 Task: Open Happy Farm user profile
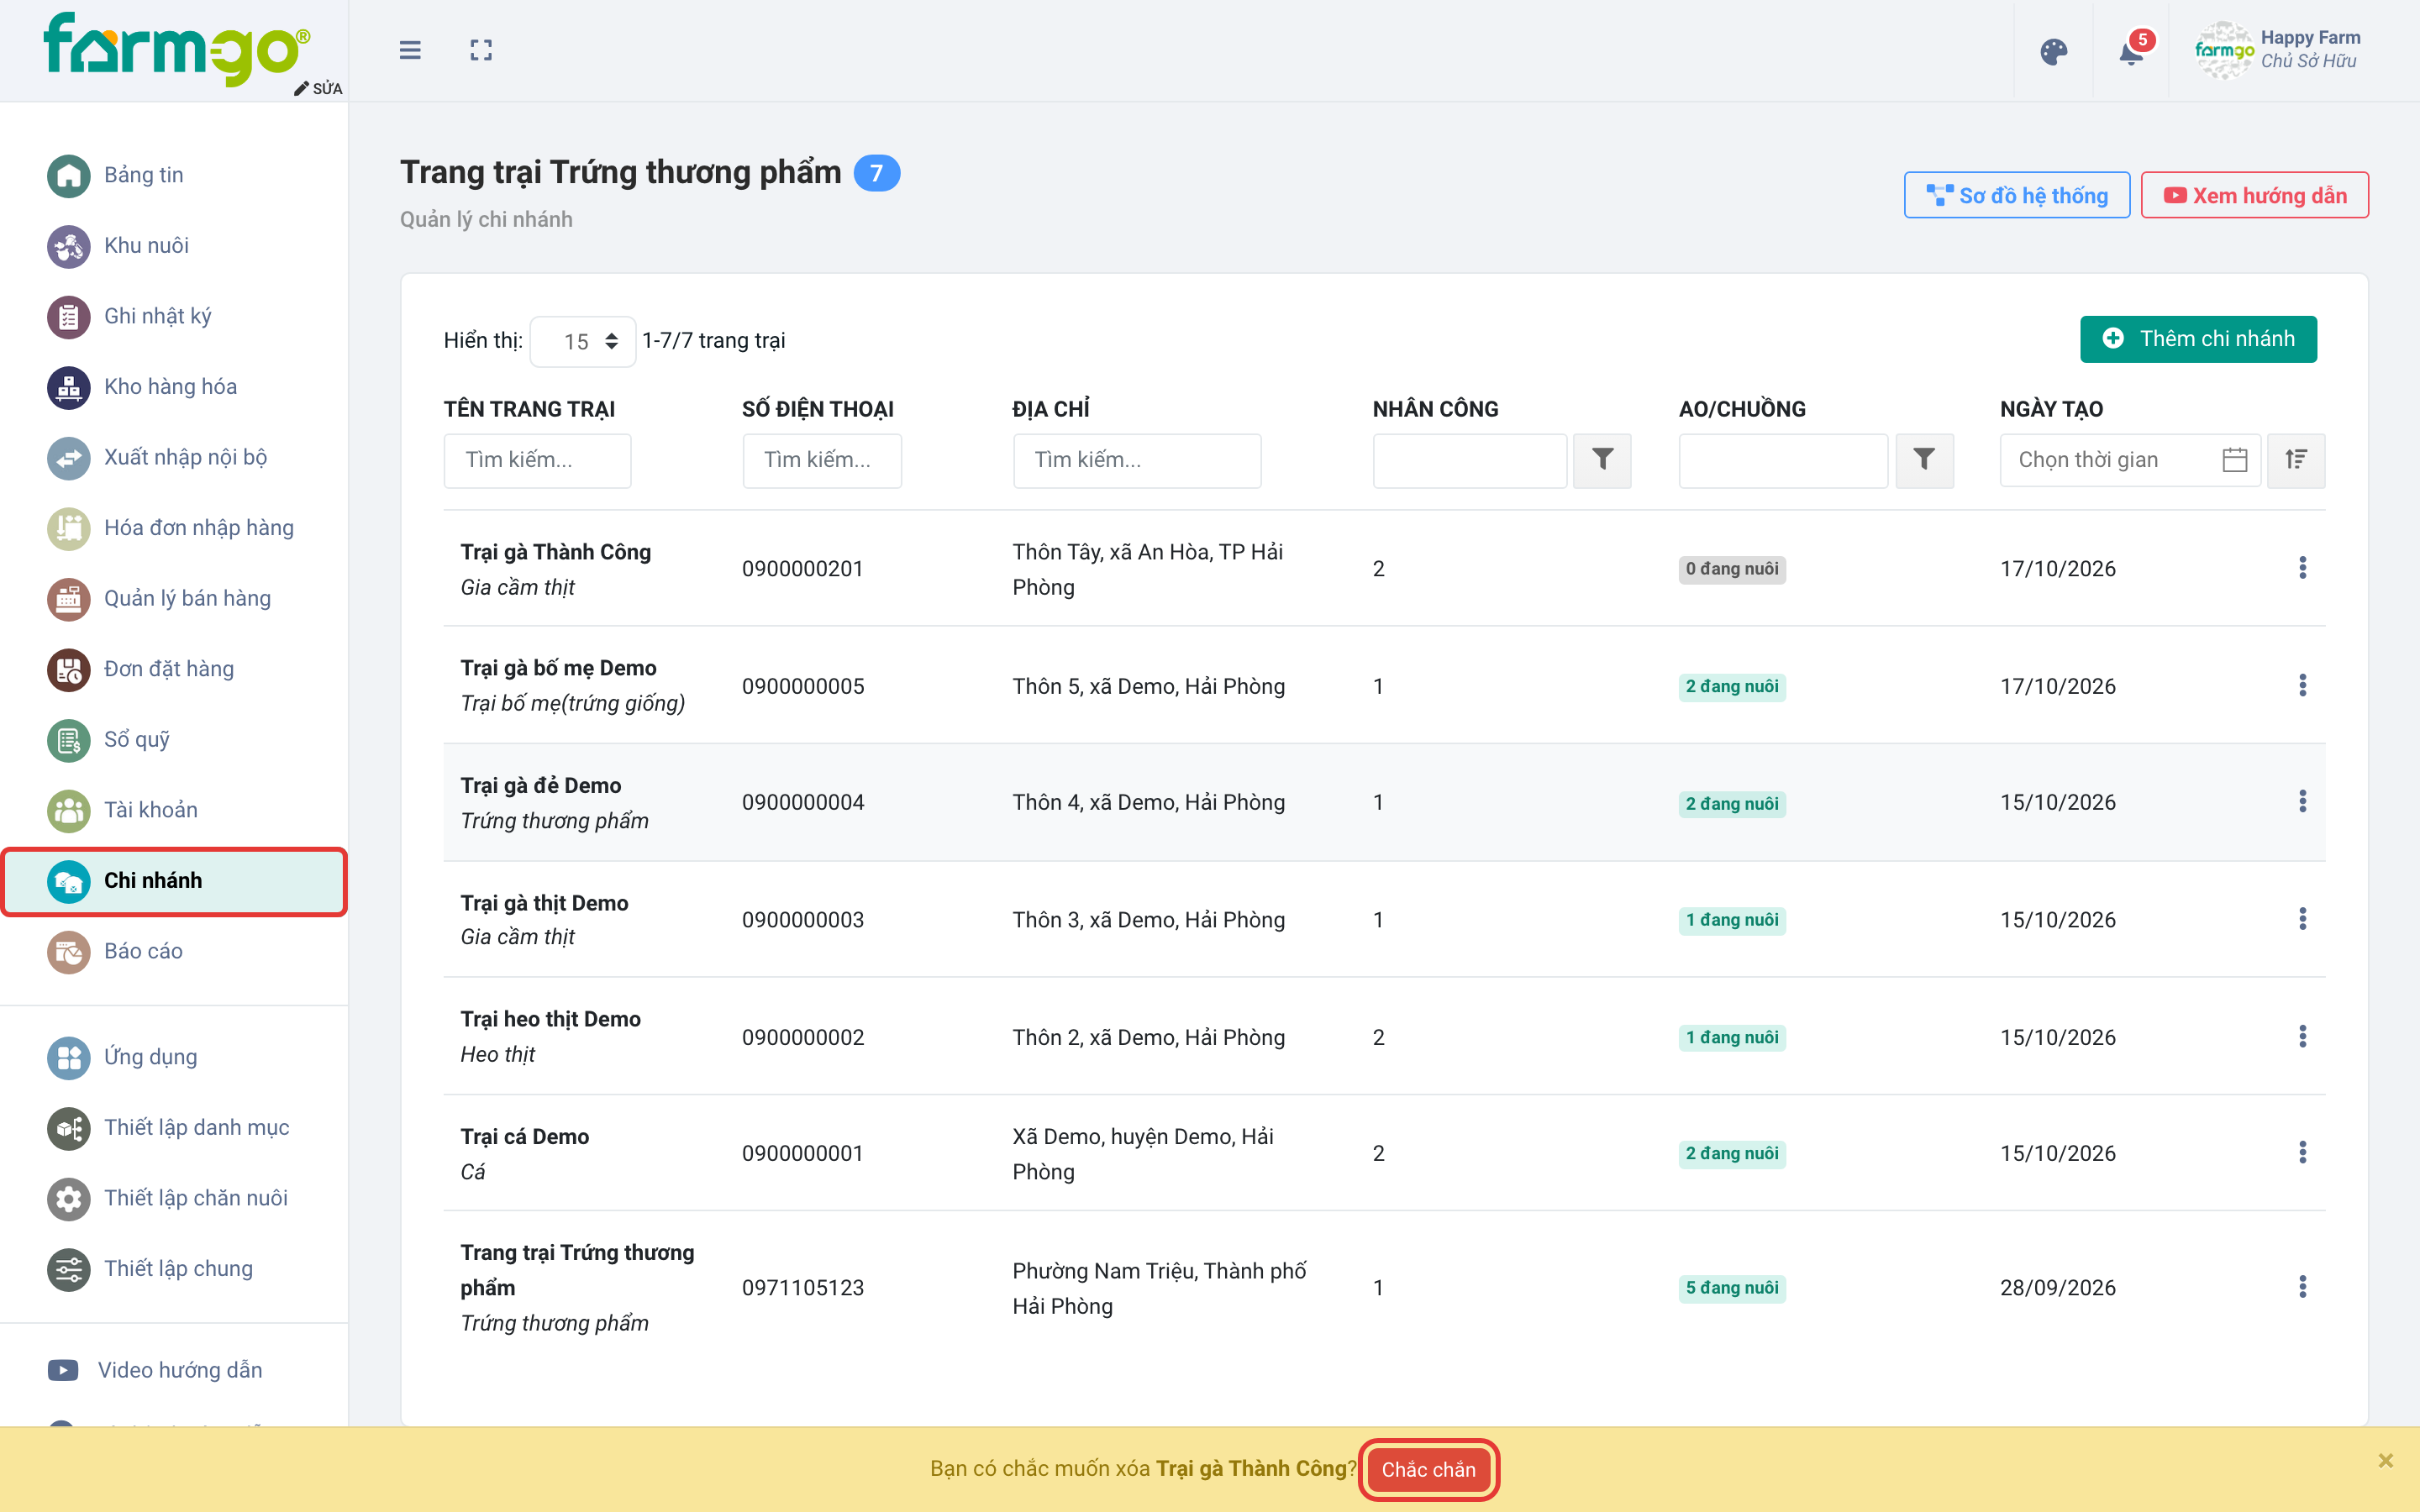pos(2278,50)
